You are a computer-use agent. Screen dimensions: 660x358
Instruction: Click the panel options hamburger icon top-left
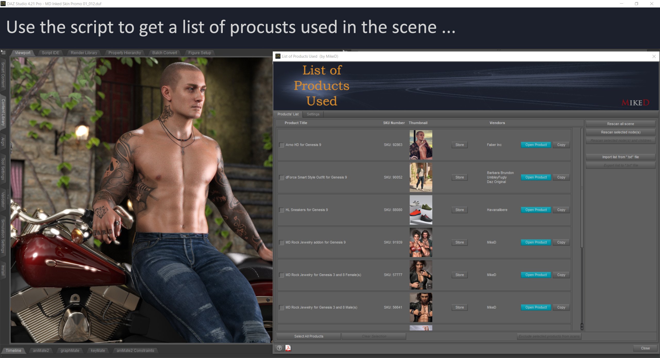pos(4,52)
